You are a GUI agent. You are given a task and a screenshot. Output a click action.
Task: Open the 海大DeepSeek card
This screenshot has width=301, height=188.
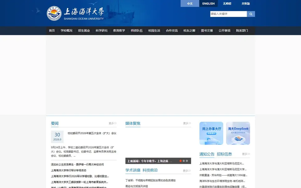[238, 133]
